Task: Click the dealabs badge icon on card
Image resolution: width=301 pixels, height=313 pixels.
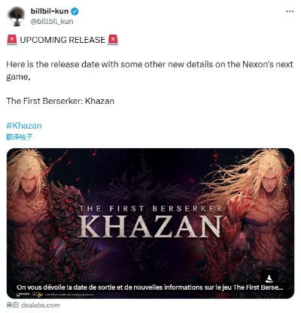Action: pos(269,277)
